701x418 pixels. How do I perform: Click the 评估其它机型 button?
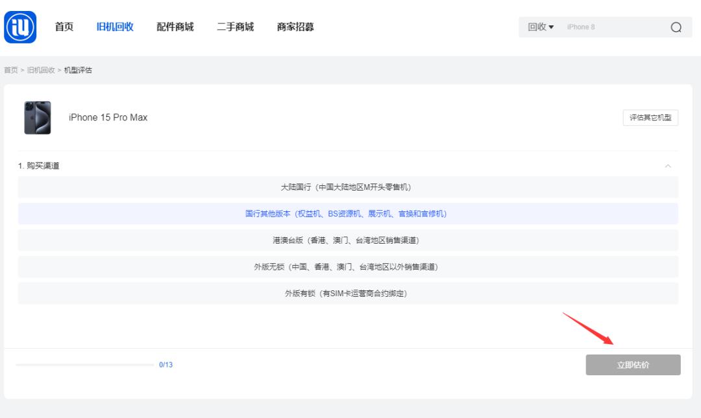(651, 117)
